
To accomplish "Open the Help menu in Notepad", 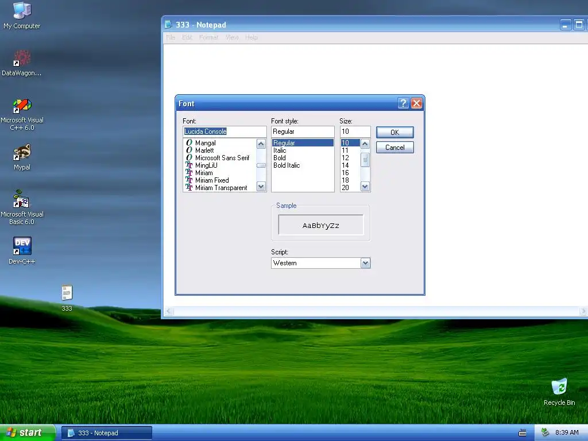I will pos(252,37).
